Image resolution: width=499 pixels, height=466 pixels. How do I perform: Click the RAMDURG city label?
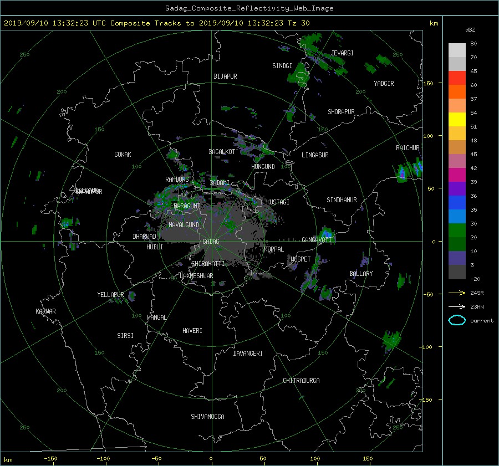click(177, 180)
